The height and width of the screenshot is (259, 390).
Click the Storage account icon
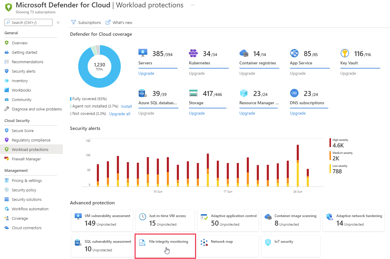pyautogui.click(x=193, y=93)
